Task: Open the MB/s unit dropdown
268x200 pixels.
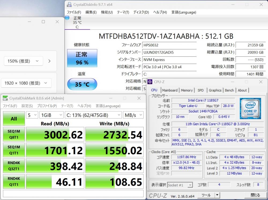Action: tap(133, 115)
